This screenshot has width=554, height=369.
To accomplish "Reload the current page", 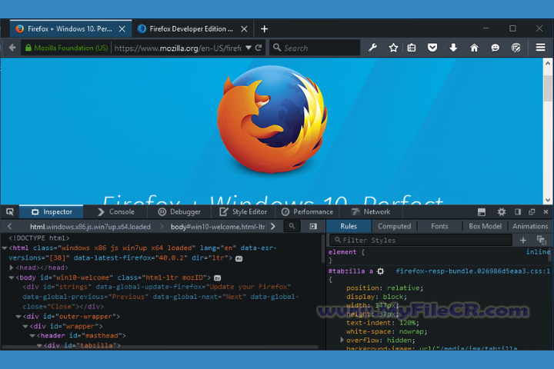I will (259, 48).
